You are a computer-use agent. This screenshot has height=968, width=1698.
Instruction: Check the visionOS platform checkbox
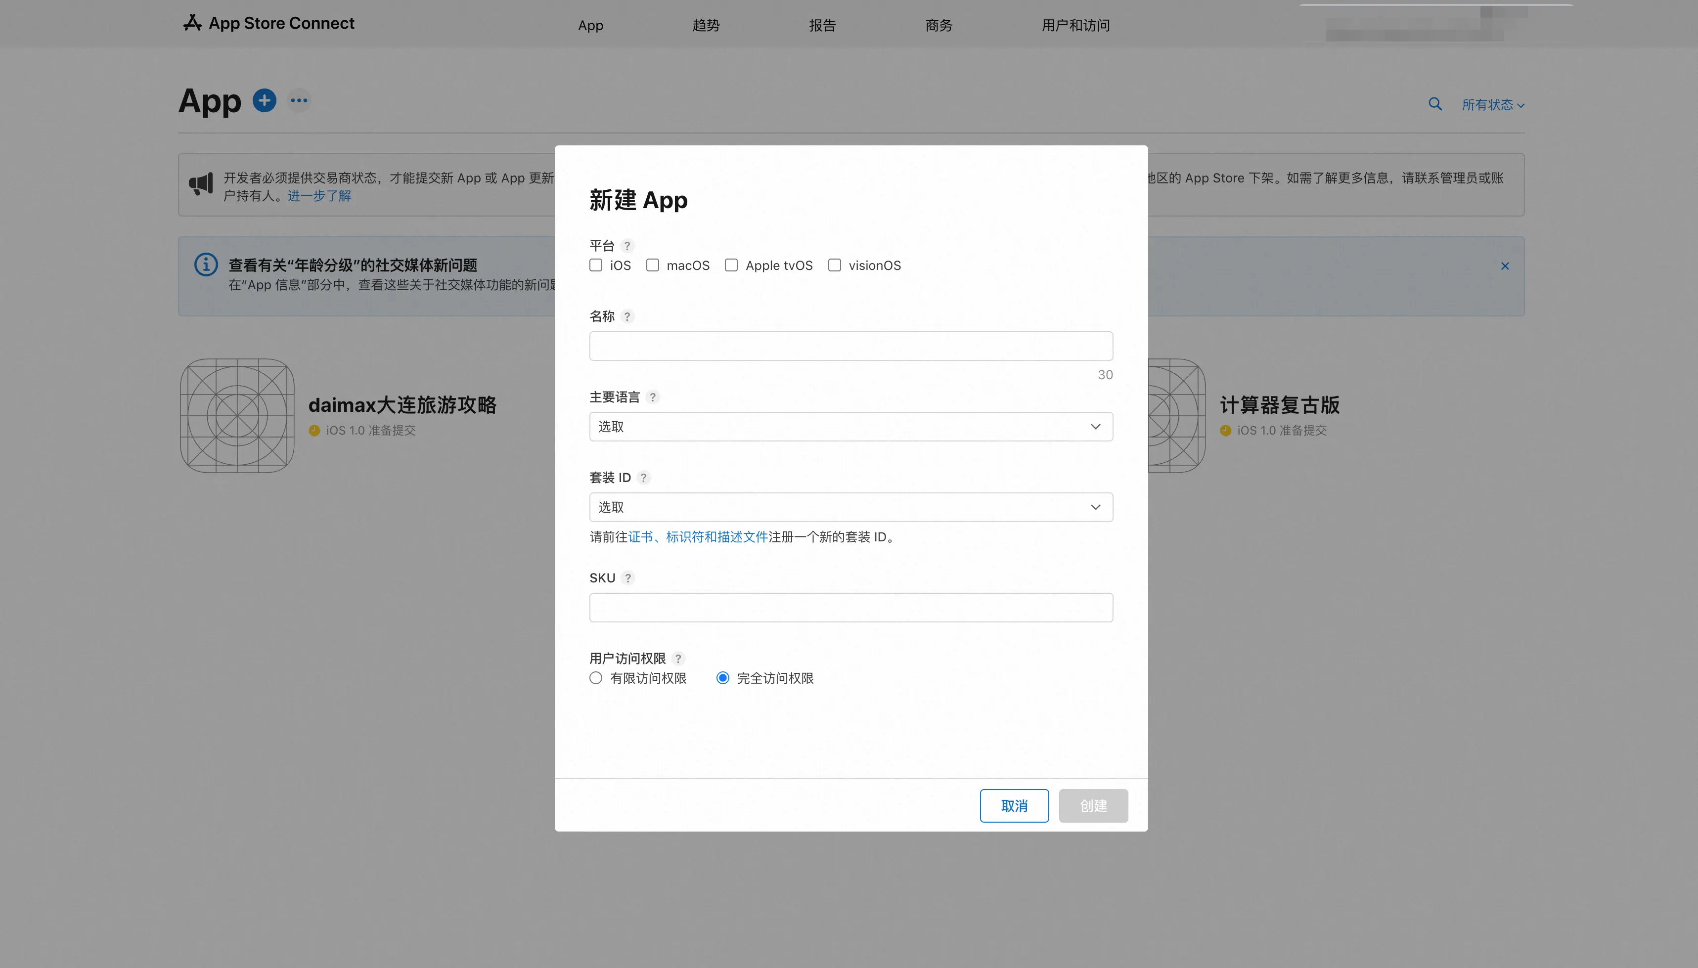[x=834, y=265]
